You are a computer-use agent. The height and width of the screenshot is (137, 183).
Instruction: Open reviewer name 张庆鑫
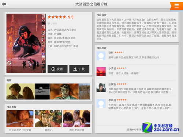[112, 84]
